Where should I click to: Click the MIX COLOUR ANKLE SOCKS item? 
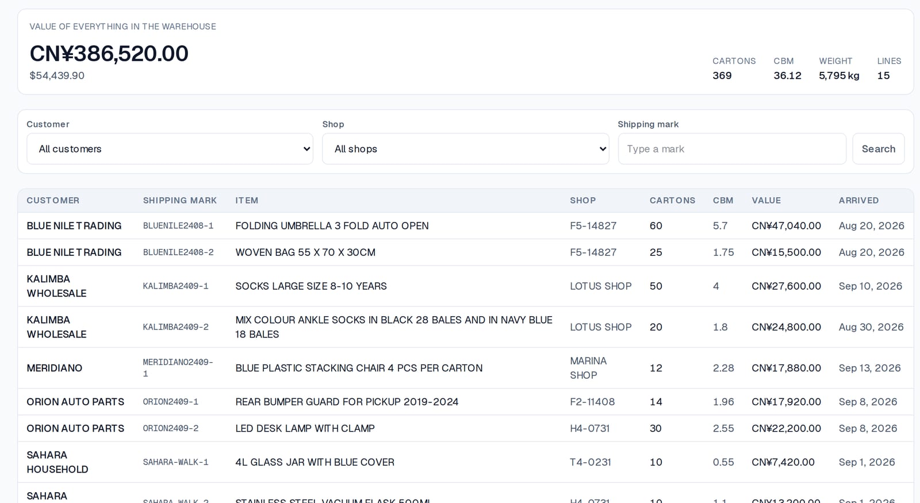click(x=394, y=327)
